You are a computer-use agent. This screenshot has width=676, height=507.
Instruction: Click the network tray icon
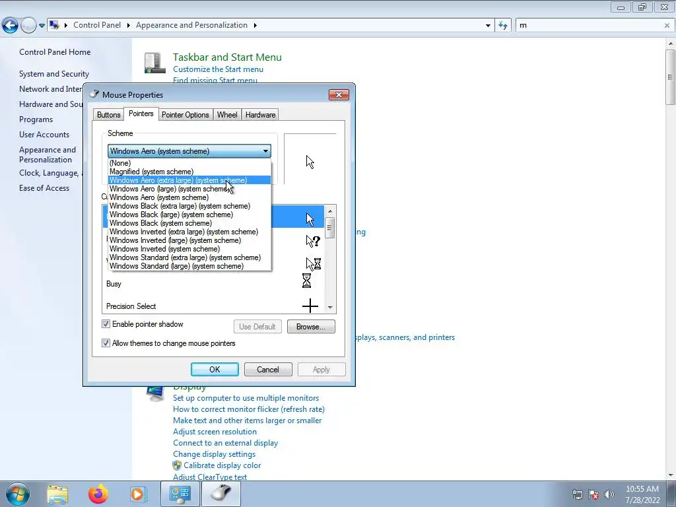tap(577, 494)
